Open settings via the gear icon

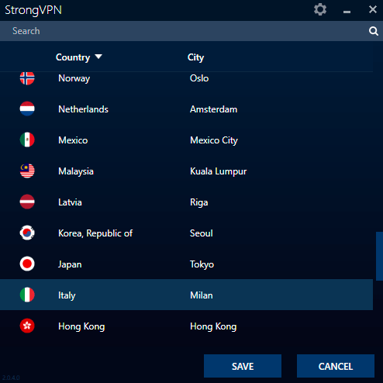coord(320,10)
